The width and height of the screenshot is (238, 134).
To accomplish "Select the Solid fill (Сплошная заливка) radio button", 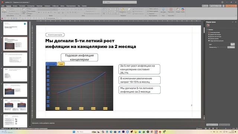I will (209, 32).
